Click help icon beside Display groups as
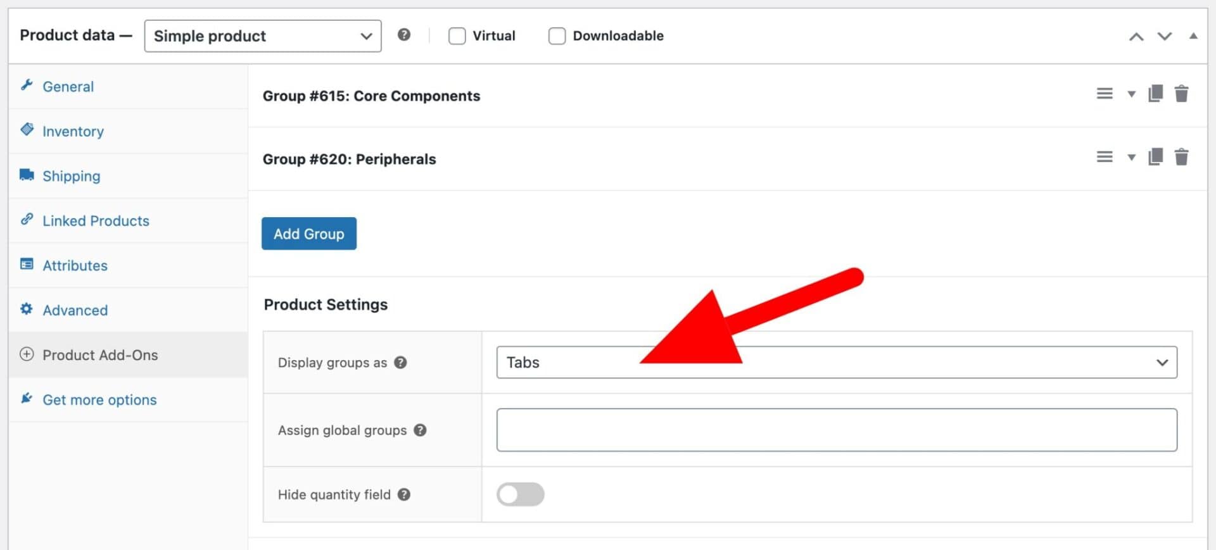Screen dimensions: 1216x550 400,363
